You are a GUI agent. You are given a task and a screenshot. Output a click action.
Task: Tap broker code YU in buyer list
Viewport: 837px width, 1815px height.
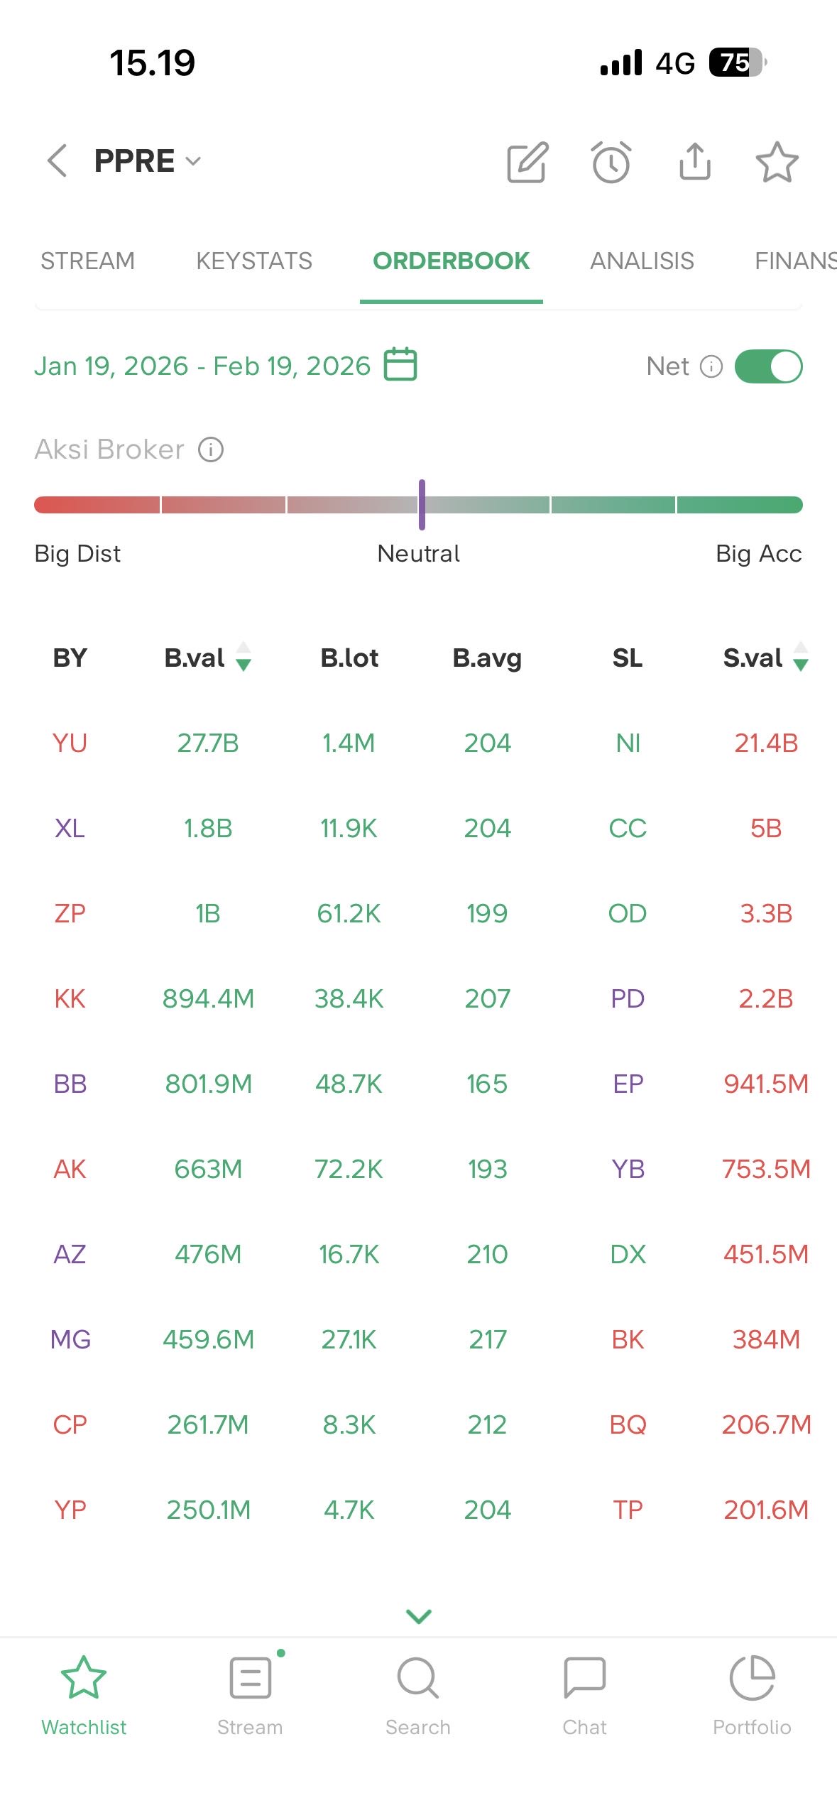70,743
